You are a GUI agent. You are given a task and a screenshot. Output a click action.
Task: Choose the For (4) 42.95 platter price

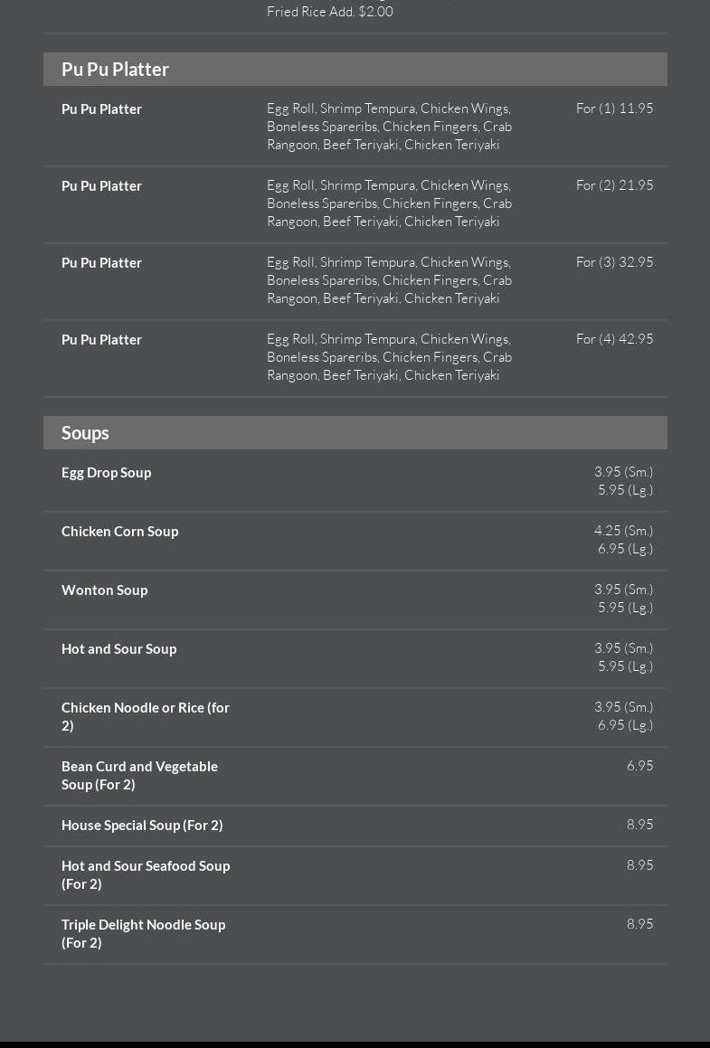614,339
